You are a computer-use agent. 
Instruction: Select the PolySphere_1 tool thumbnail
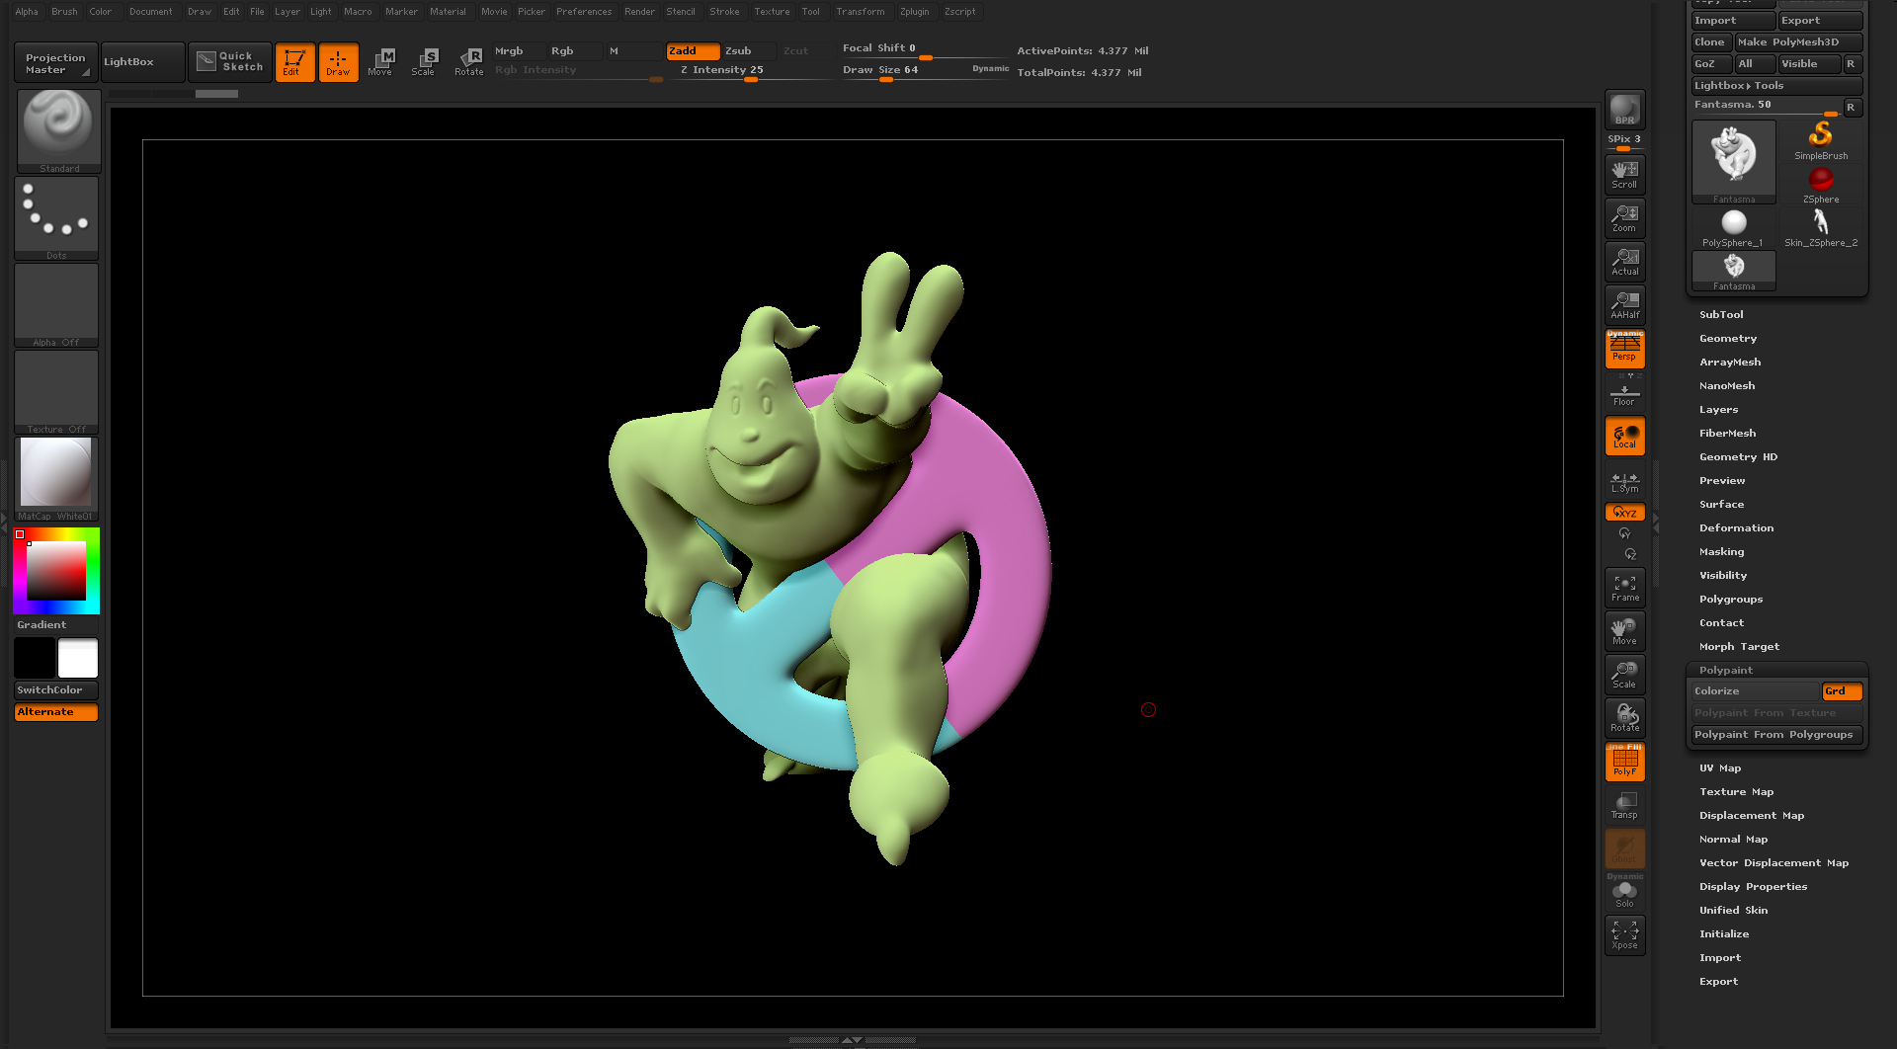pyautogui.click(x=1733, y=228)
